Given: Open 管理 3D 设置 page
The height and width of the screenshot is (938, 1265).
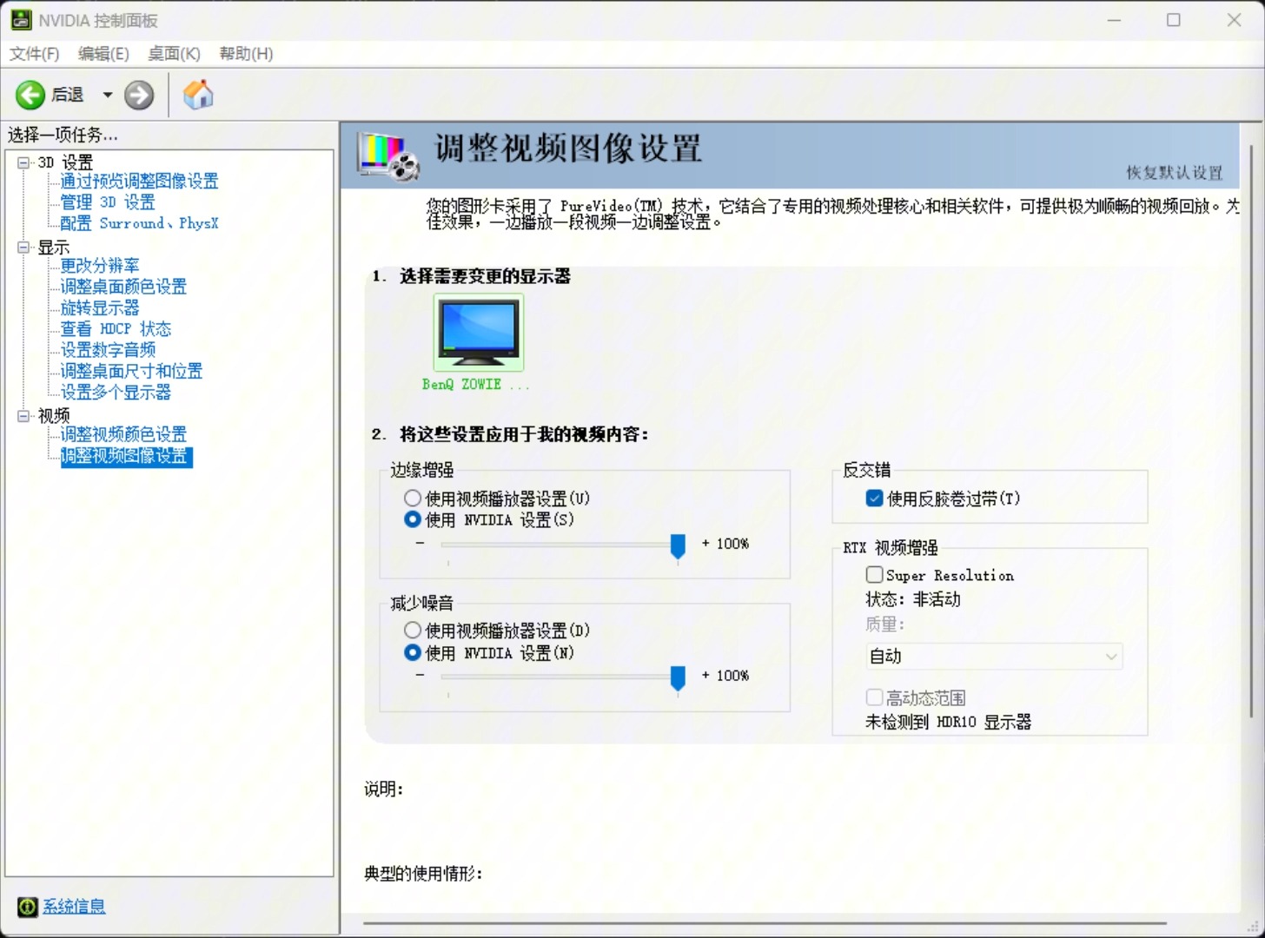Looking at the screenshot, I should pyautogui.click(x=108, y=202).
